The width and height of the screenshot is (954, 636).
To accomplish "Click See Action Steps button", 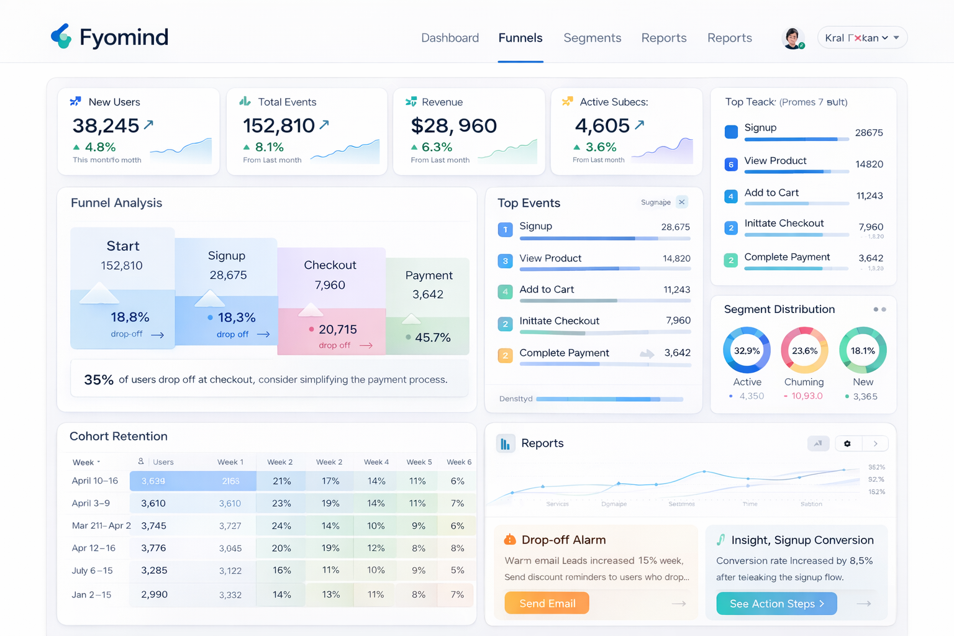I will 776,603.
